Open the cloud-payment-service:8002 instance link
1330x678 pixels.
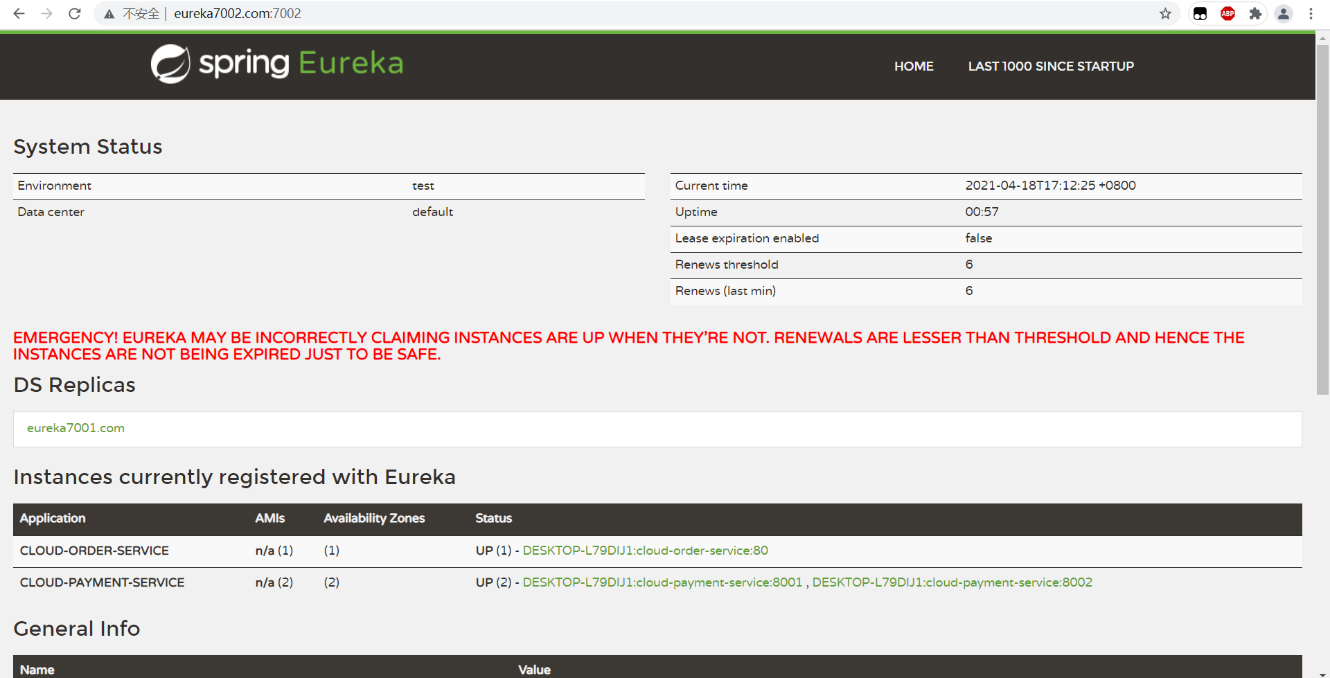click(x=952, y=582)
